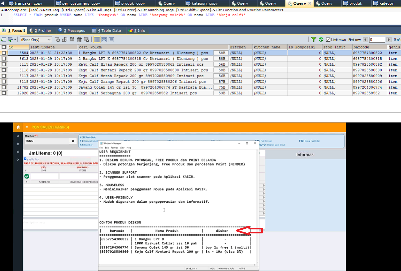Uncheck the Limit rows checkbox
401x271 pixels.
coord(328,40)
